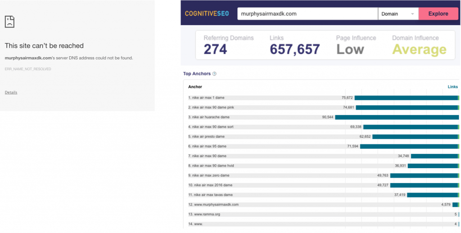461x233 pixels.
Task: Click the sad page error icon
Action: click(10, 22)
